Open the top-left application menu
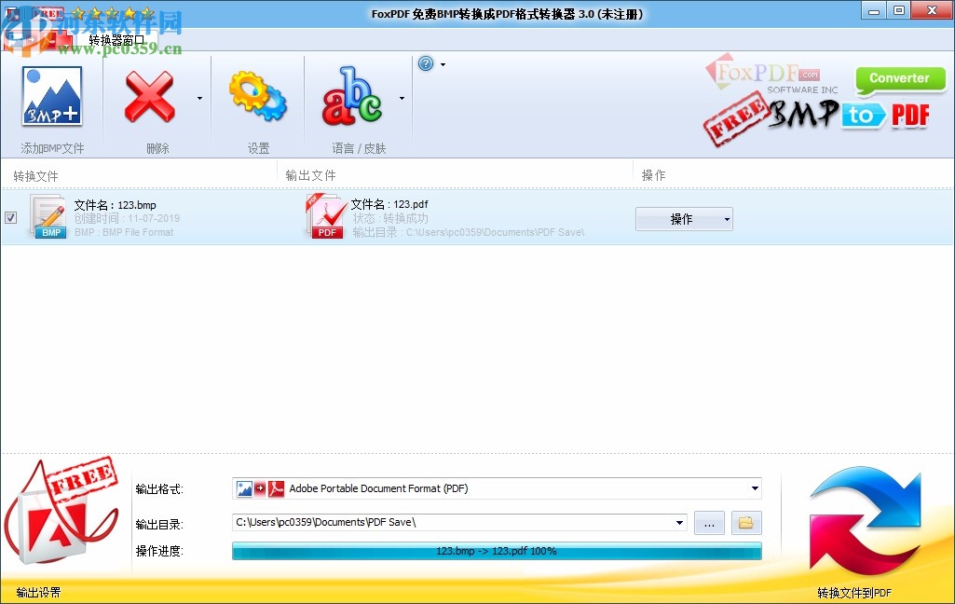Screen dimensions: 955x604 tap(11, 10)
